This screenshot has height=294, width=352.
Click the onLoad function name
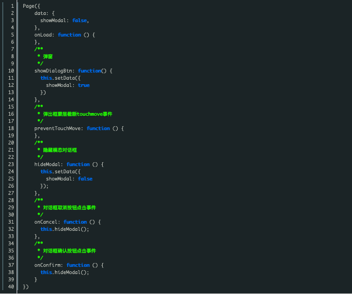(x=44, y=34)
